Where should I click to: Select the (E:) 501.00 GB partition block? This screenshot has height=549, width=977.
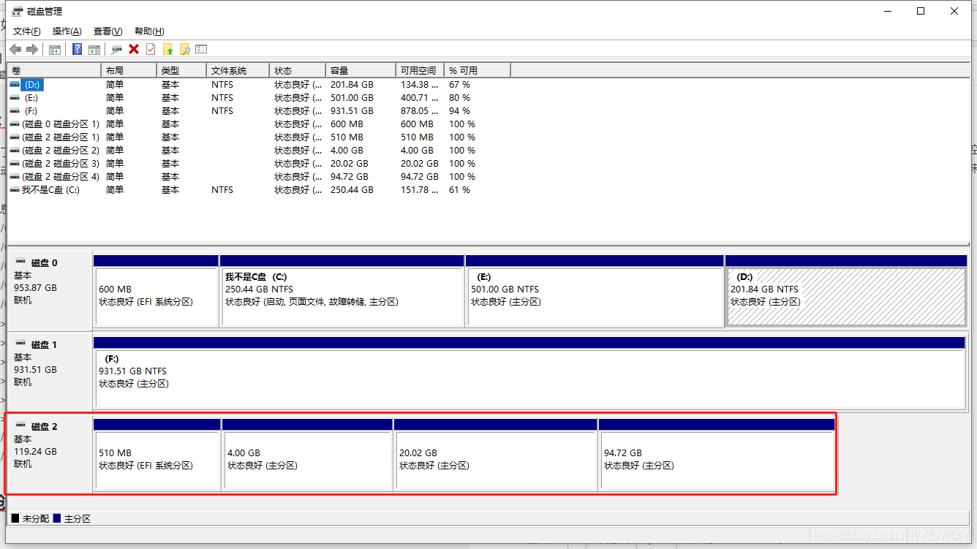coord(594,295)
